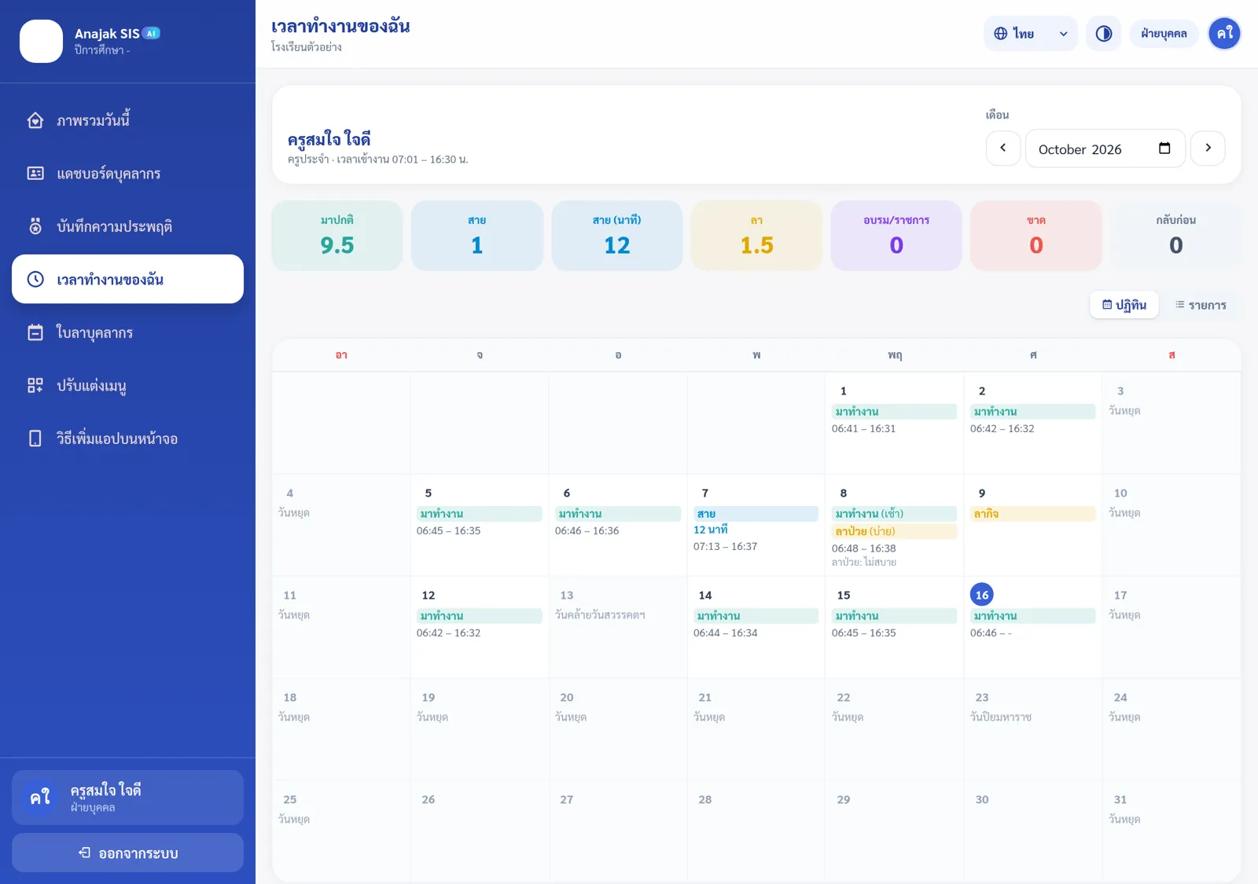Click the 07:13 – 16:37 time on day 7
This screenshot has height=884, width=1258.
(725, 547)
